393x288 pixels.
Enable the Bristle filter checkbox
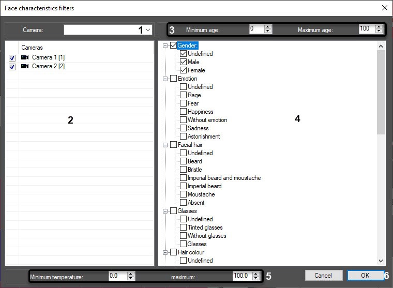point(183,170)
